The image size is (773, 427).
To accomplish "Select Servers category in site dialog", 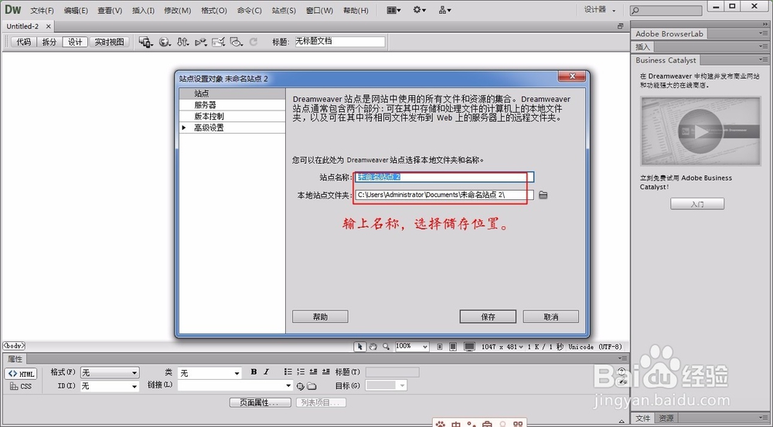I will coord(232,105).
